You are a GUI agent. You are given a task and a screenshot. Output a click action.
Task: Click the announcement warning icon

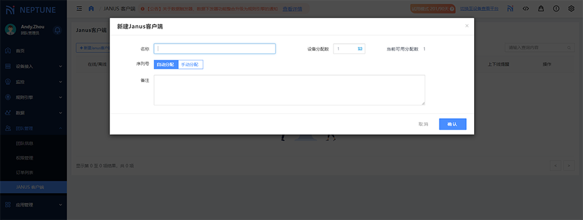pos(142,9)
